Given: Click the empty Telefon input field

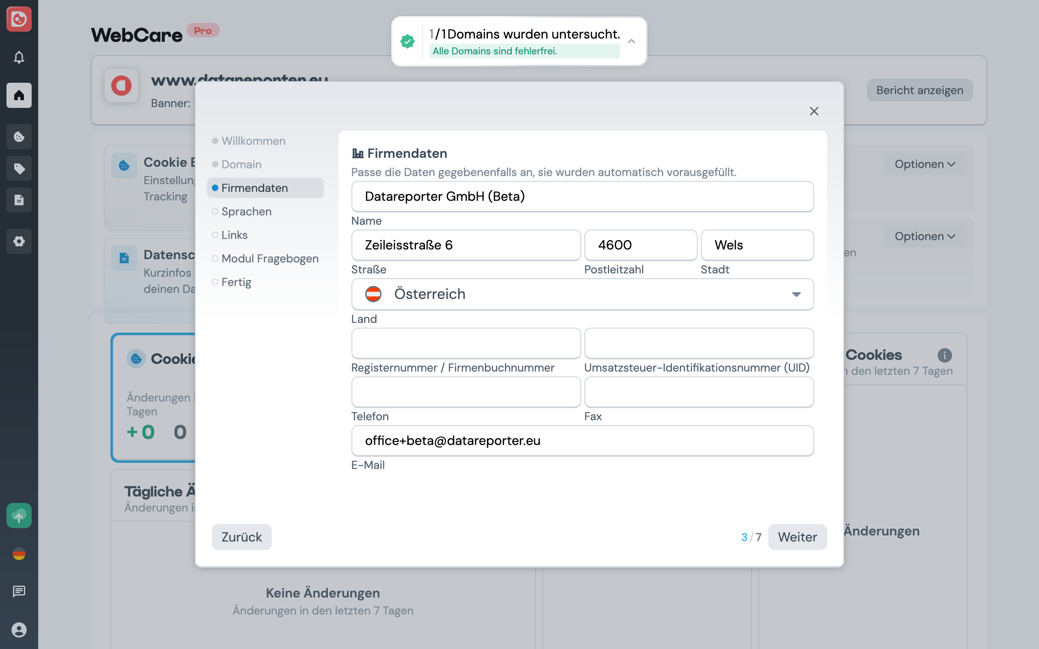Looking at the screenshot, I should tap(466, 392).
